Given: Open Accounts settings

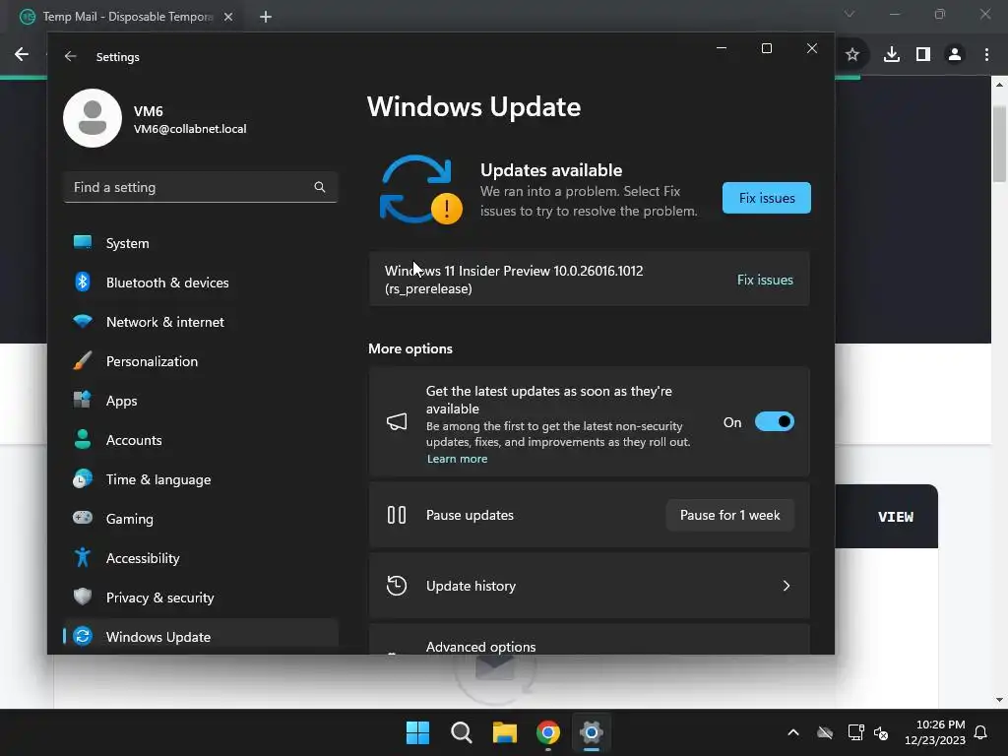Looking at the screenshot, I should 201,440.
